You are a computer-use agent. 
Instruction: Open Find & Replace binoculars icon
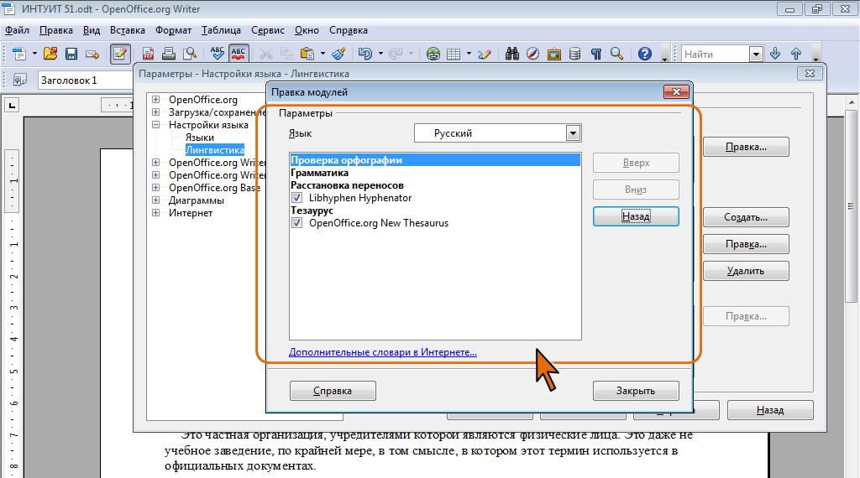[511, 54]
